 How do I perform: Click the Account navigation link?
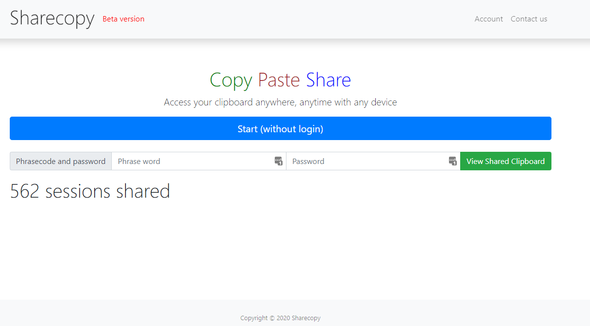pyautogui.click(x=488, y=19)
